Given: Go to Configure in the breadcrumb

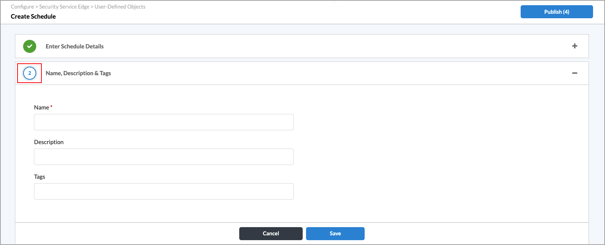Looking at the screenshot, I should click(x=22, y=7).
